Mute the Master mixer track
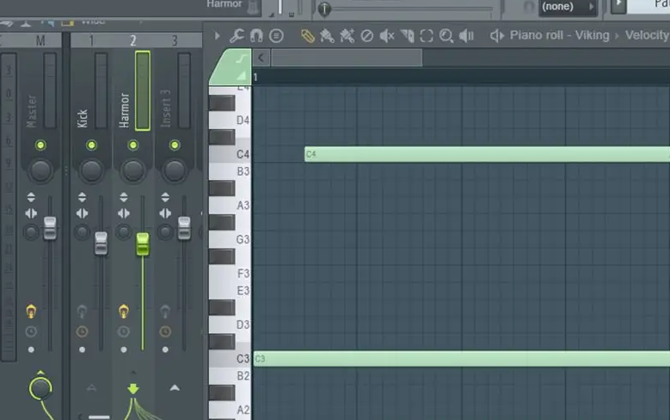The image size is (670, 420). [40, 145]
